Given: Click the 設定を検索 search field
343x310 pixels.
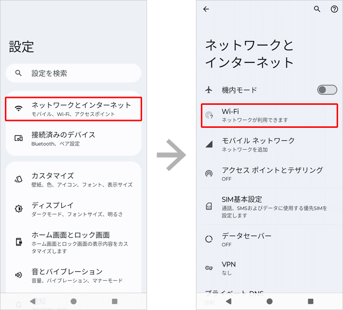Looking at the screenshot, I should 73,73.
